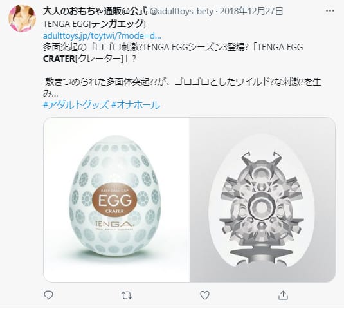
Task: Like the tweet with the heart icon
Action: (204, 295)
